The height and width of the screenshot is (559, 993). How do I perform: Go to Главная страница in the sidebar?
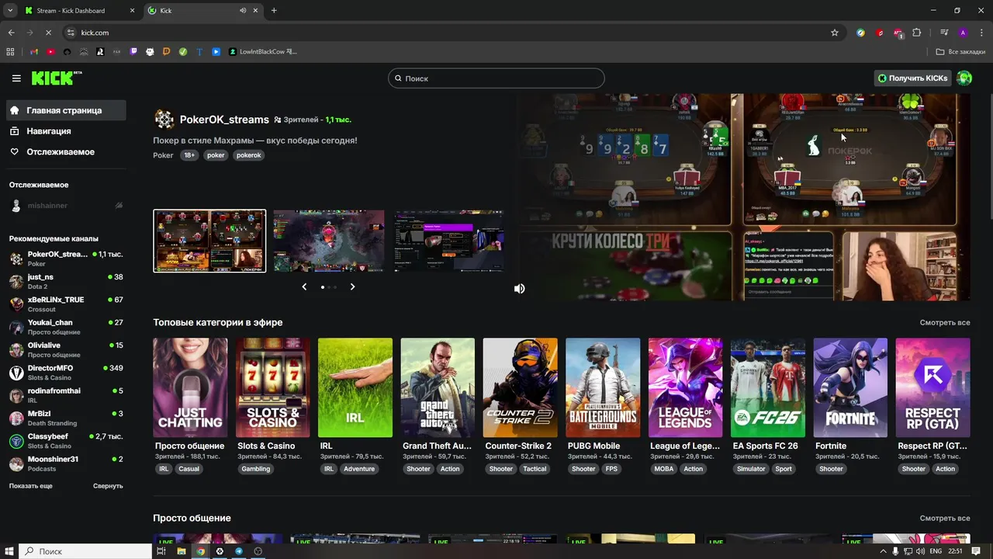67,110
